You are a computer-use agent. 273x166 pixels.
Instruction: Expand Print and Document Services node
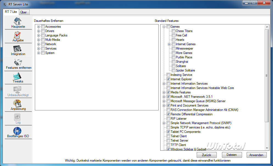tap(164, 105)
